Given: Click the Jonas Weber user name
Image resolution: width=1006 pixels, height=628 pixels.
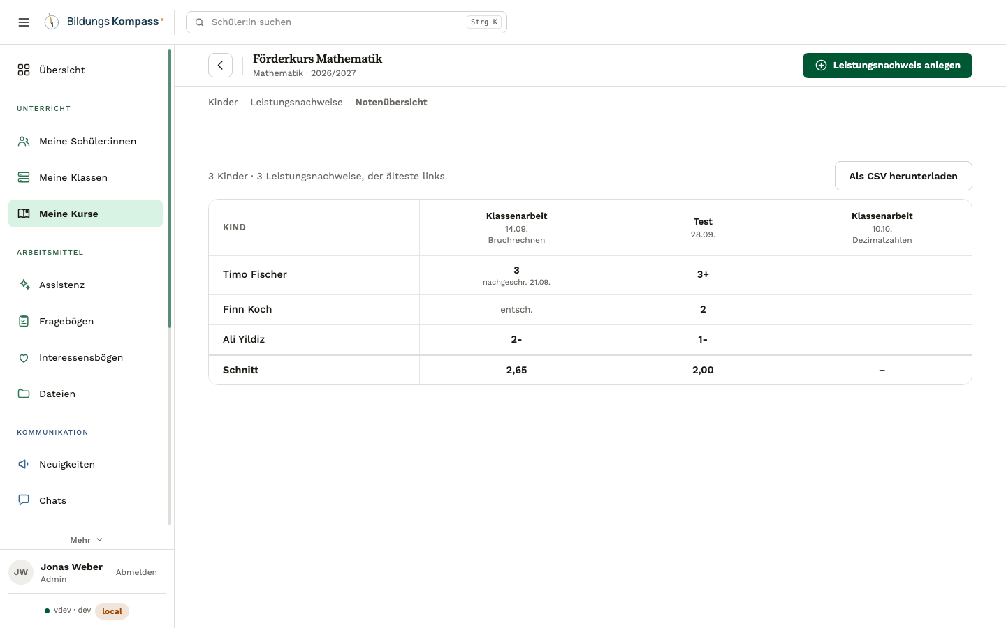Looking at the screenshot, I should coord(71,567).
